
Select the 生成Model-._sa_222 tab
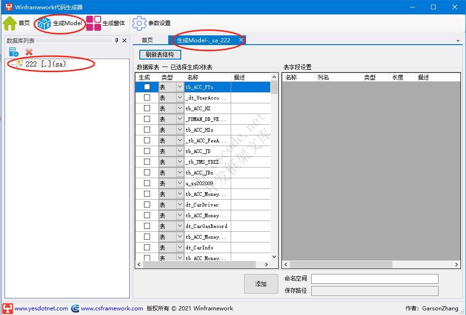pos(205,40)
